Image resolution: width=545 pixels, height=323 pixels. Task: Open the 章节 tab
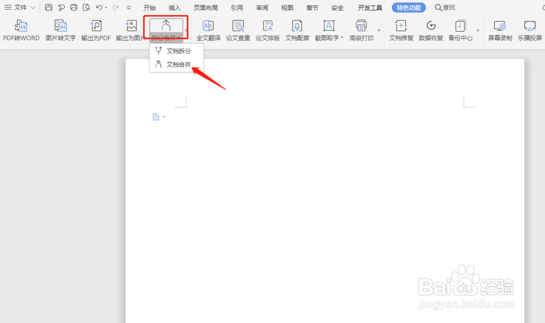[312, 8]
